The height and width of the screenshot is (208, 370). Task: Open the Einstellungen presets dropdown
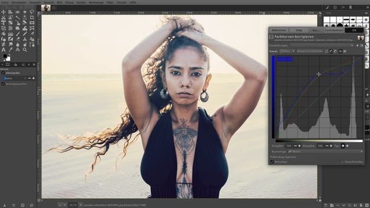323,46
